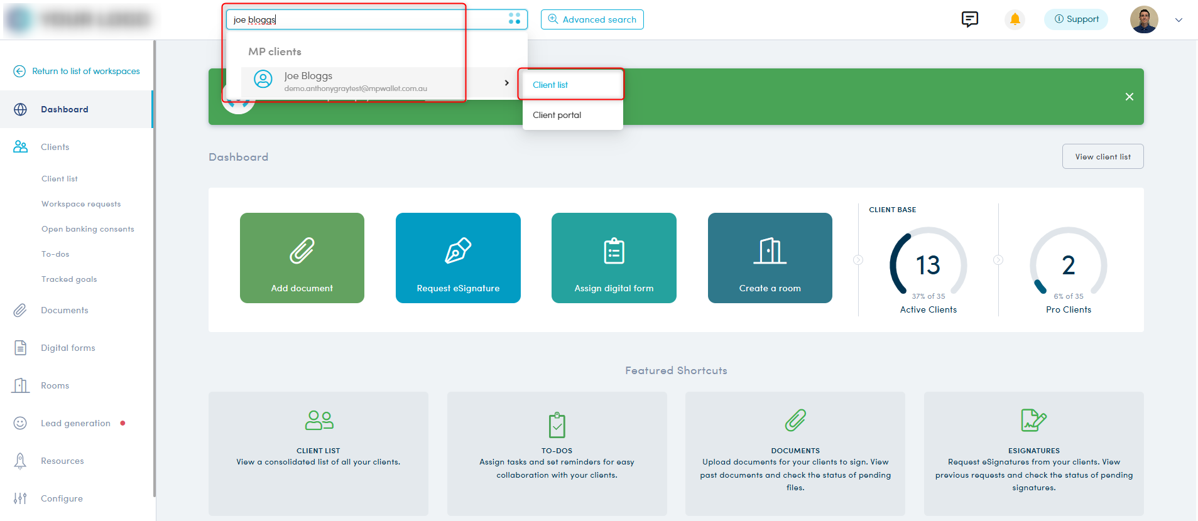Expand the user profile dropdown arrow
Image resolution: width=1198 pixels, height=521 pixels.
click(1179, 20)
